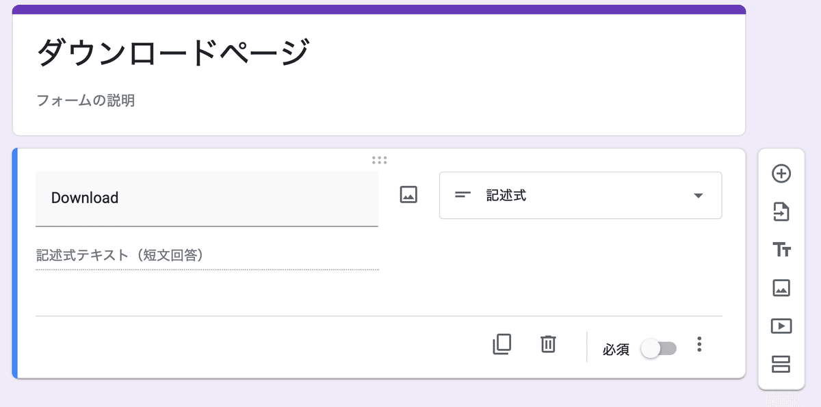
Task: Click the フォームの説明 description field
Action: pos(86,101)
